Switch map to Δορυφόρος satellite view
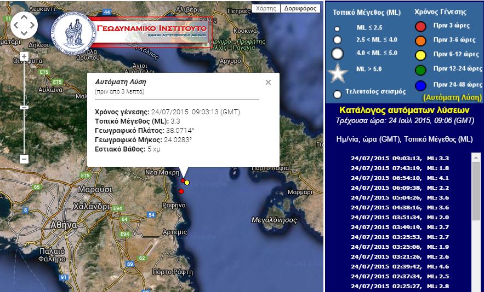Image resolution: width=484 pixels, height=292 pixels. (300, 8)
